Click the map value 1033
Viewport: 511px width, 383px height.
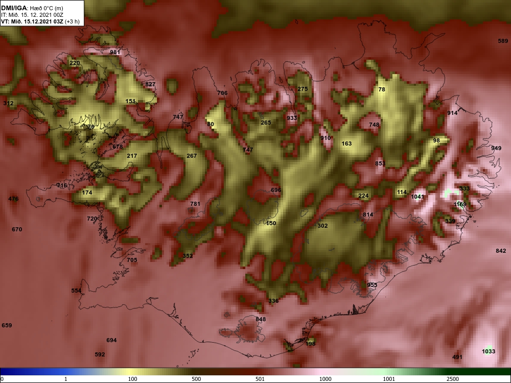(489, 351)
